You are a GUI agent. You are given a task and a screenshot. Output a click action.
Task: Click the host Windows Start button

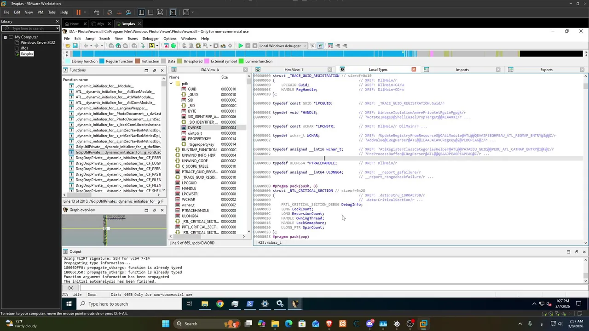(166, 324)
